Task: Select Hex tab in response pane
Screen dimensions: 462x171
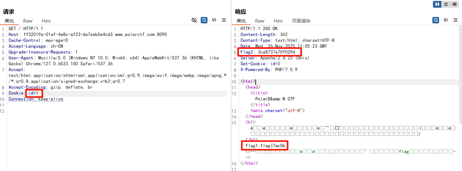Action: pos(278,21)
